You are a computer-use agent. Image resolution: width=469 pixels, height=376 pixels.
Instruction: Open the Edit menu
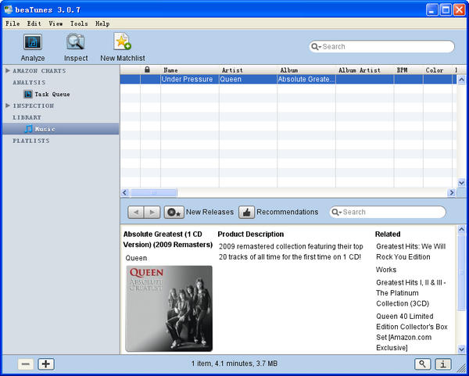pyautogui.click(x=33, y=23)
